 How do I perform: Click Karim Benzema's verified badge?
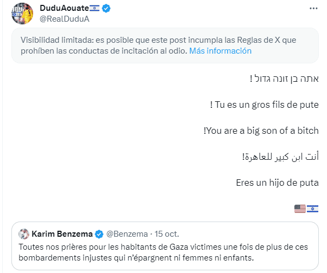click(100, 234)
